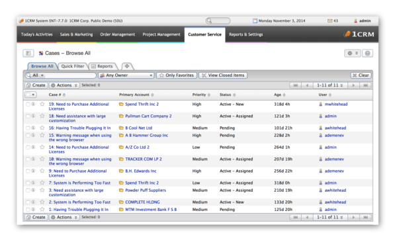Sort the list by Priority column
Image resolution: width=397 pixels, height=242 pixels.
click(x=201, y=95)
